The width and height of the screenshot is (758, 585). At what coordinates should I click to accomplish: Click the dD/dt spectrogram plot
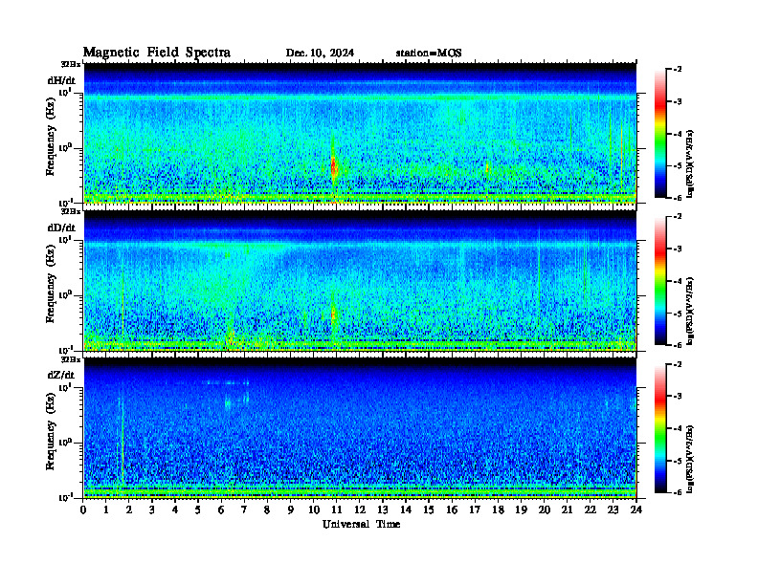[x=360, y=280]
